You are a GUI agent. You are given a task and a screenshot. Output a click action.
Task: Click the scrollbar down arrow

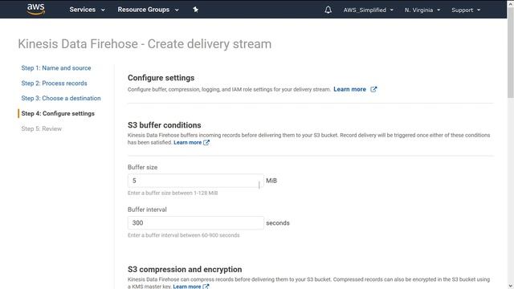tap(511, 286)
